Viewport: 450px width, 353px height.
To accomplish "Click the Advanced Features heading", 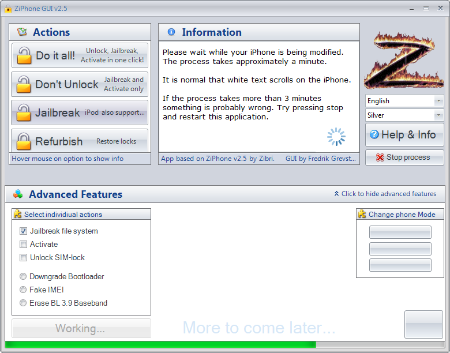I will [x=76, y=194].
